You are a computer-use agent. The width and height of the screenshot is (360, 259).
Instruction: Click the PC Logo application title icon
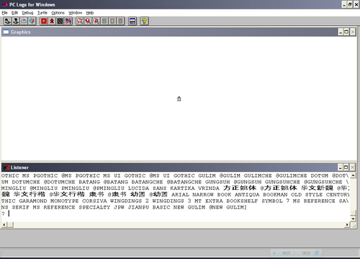(x=5, y=4)
